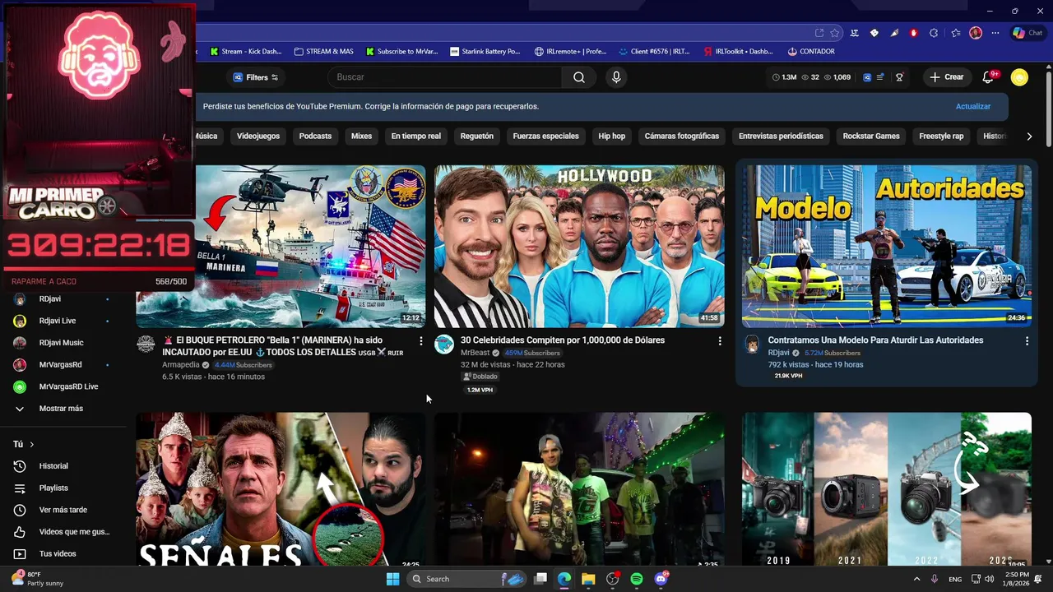1053x592 pixels.
Task: Open the Windows Start menu
Action: pos(392,579)
